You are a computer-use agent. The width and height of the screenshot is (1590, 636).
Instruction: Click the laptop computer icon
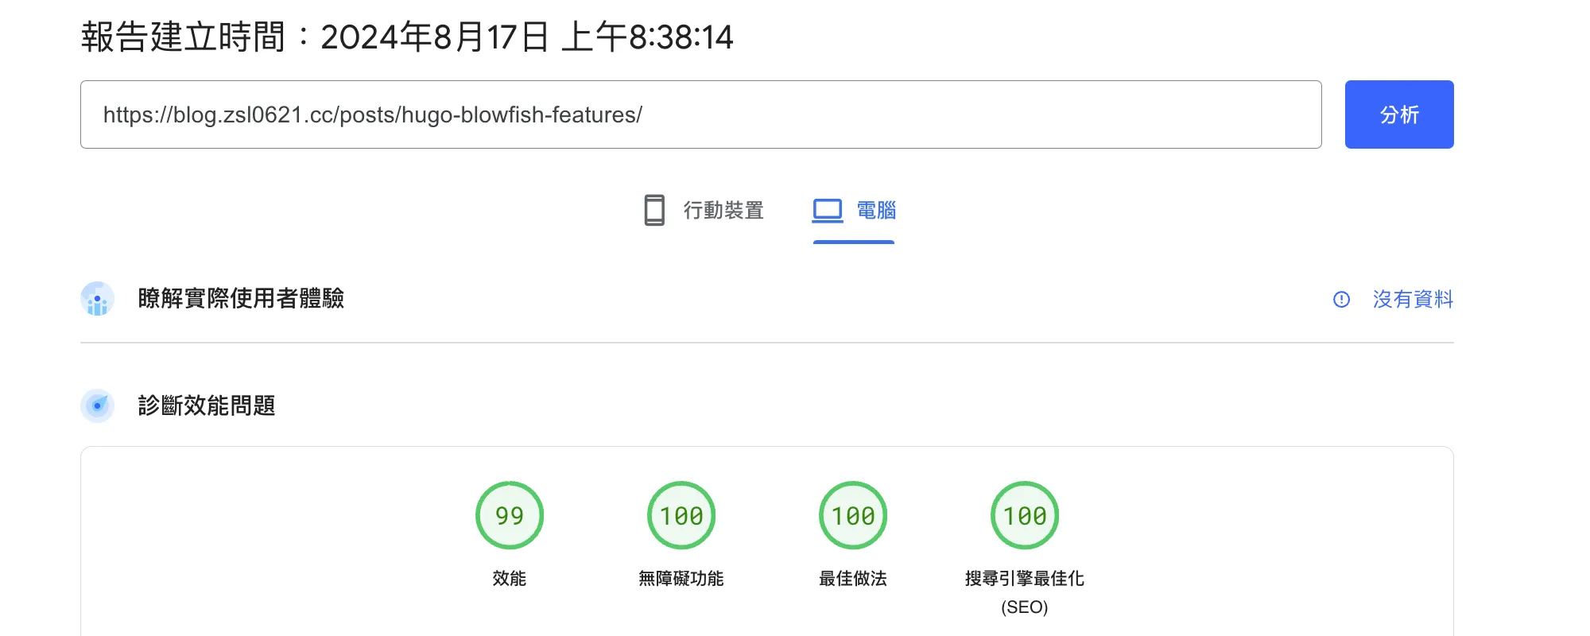point(827,211)
